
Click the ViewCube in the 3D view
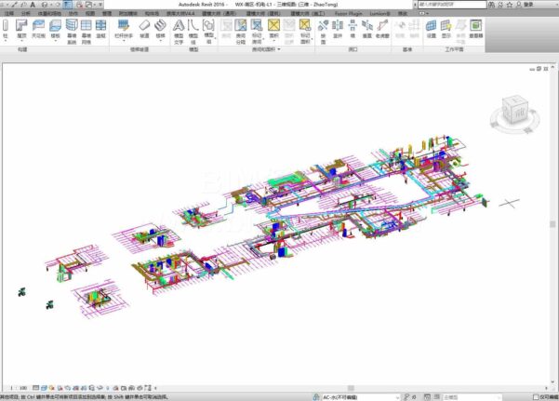pos(515,110)
